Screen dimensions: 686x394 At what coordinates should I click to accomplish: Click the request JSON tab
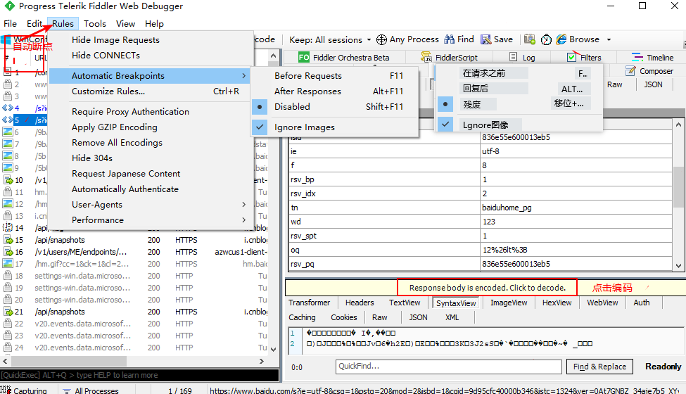coord(653,85)
